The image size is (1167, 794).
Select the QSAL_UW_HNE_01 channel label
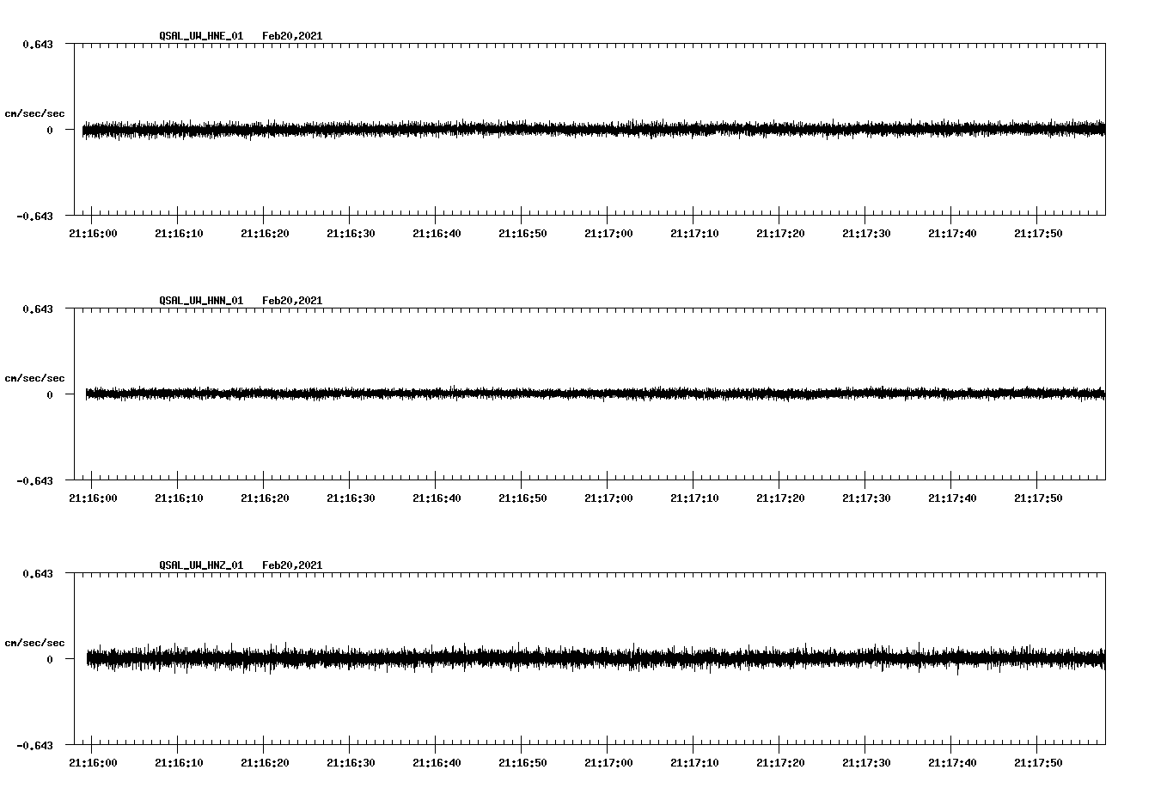200,36
